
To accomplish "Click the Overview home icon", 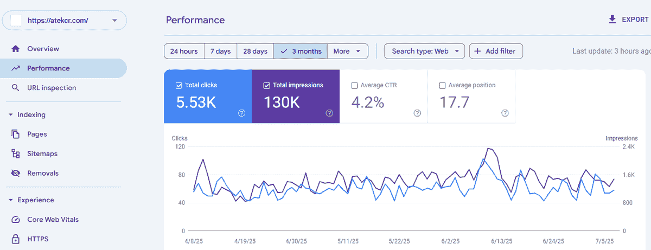I will (x=16, y=49).
